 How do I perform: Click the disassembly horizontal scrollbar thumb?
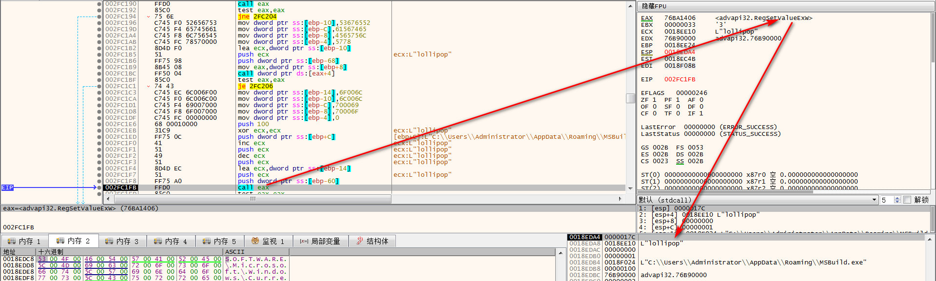[253, 199]
